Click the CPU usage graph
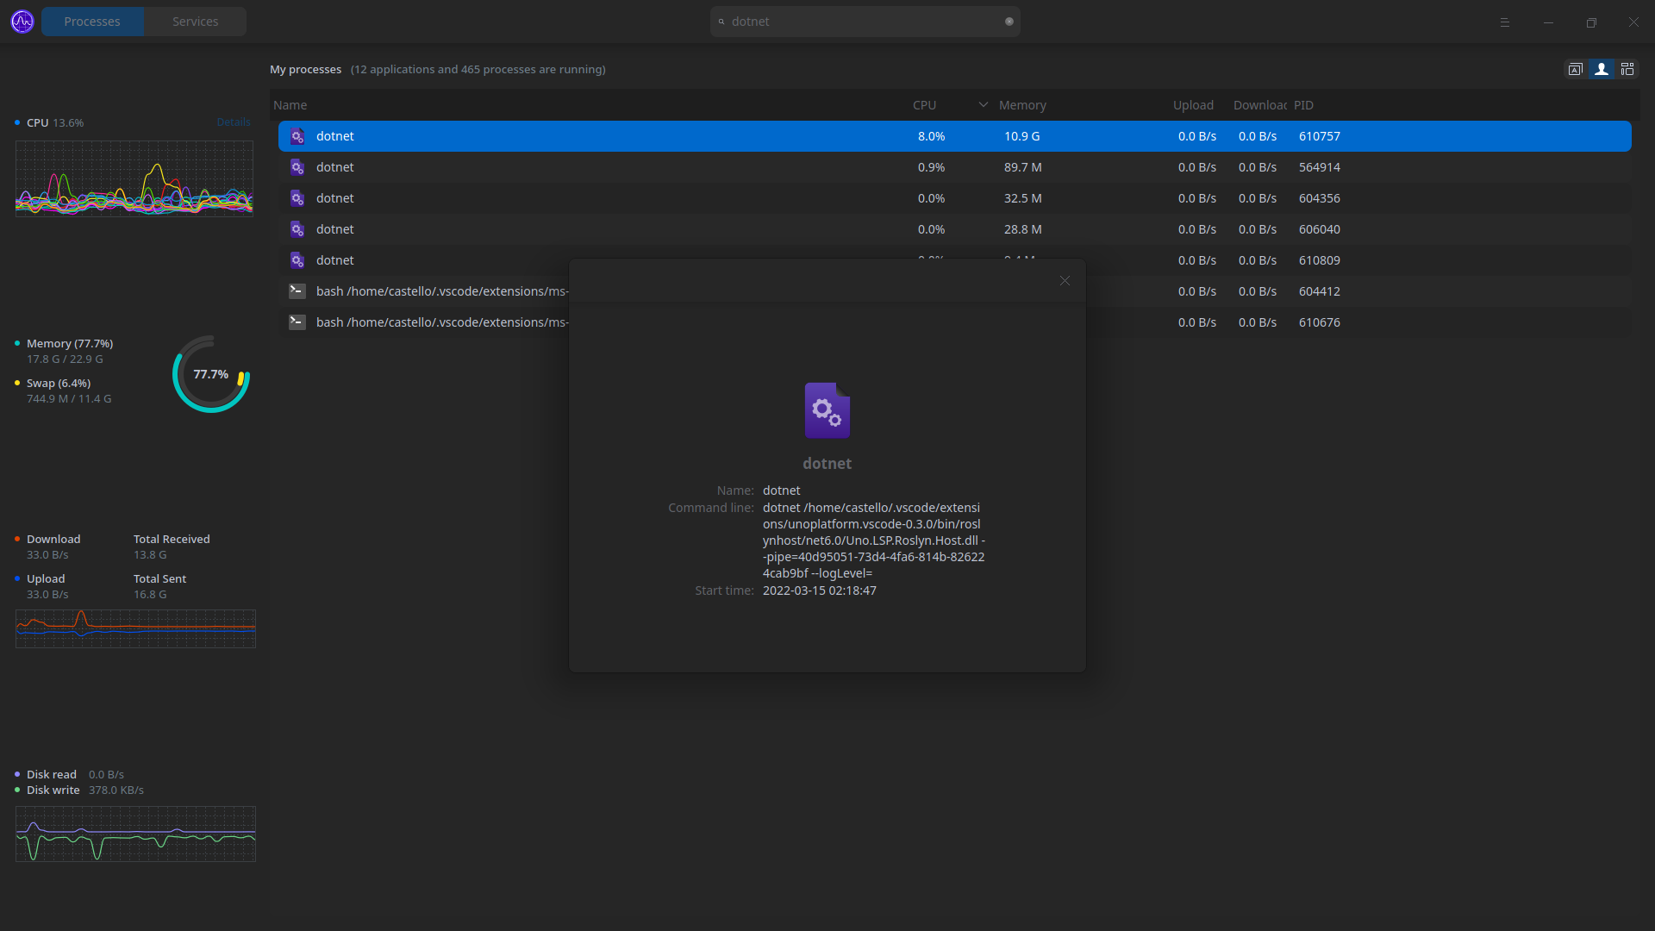The width and height of the screenshot is (1655, 931). [x=134, y=178]
